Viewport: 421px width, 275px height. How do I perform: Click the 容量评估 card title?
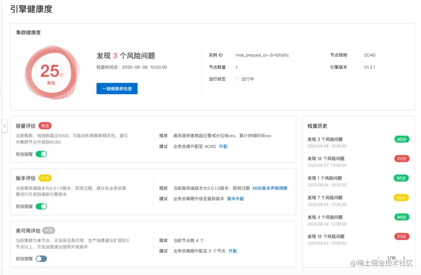point(25,126)
